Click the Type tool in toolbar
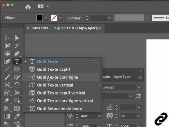The image size is (169, 127). (17, 61)
